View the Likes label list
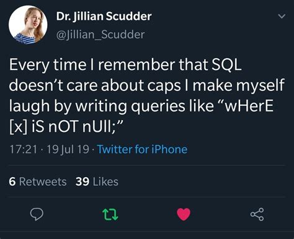Screen dimensions: 294x239 coord(105,181)
